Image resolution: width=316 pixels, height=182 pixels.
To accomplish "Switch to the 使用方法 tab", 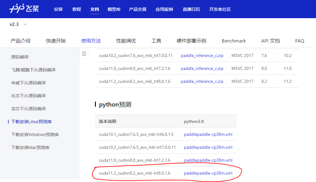I will click(x=91, y=41).
